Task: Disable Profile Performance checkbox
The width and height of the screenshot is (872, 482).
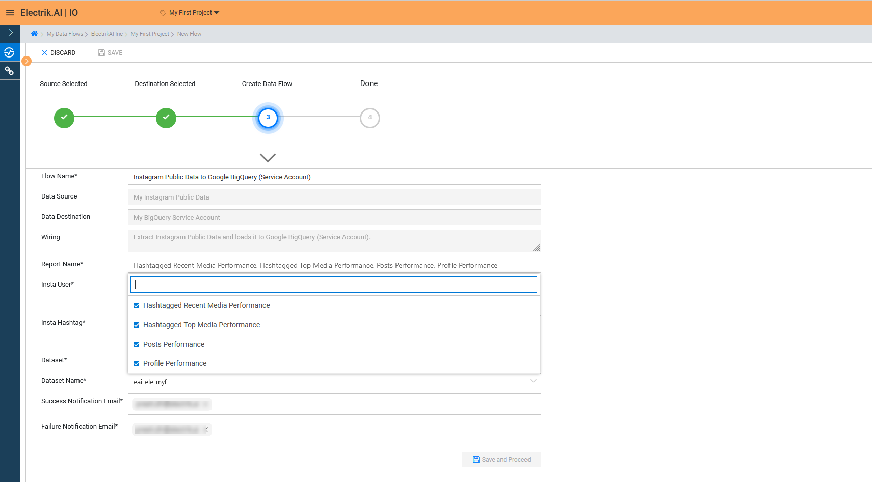Action: [136, 363]
